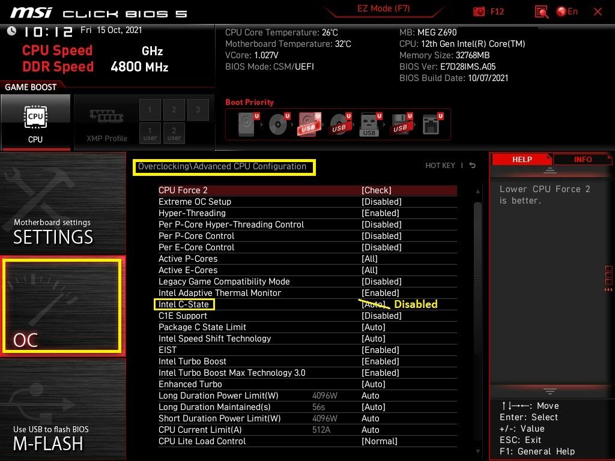615x461 pixels.
Task: Select Intel Turbo Boost Max Technology 3.0
Action: (307, 372)
